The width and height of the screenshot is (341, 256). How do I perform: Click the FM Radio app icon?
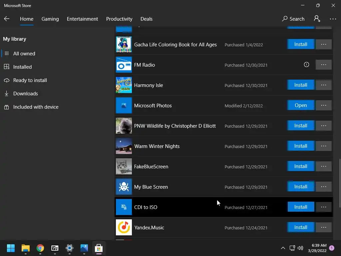point(124,65)
